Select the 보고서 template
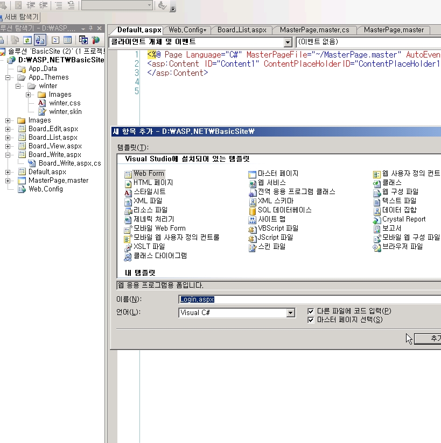441x443 pixels. (x=387, y=228)
